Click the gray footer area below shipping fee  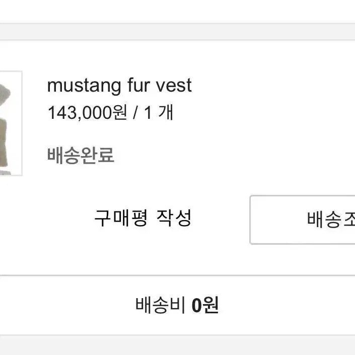(177, 345)
